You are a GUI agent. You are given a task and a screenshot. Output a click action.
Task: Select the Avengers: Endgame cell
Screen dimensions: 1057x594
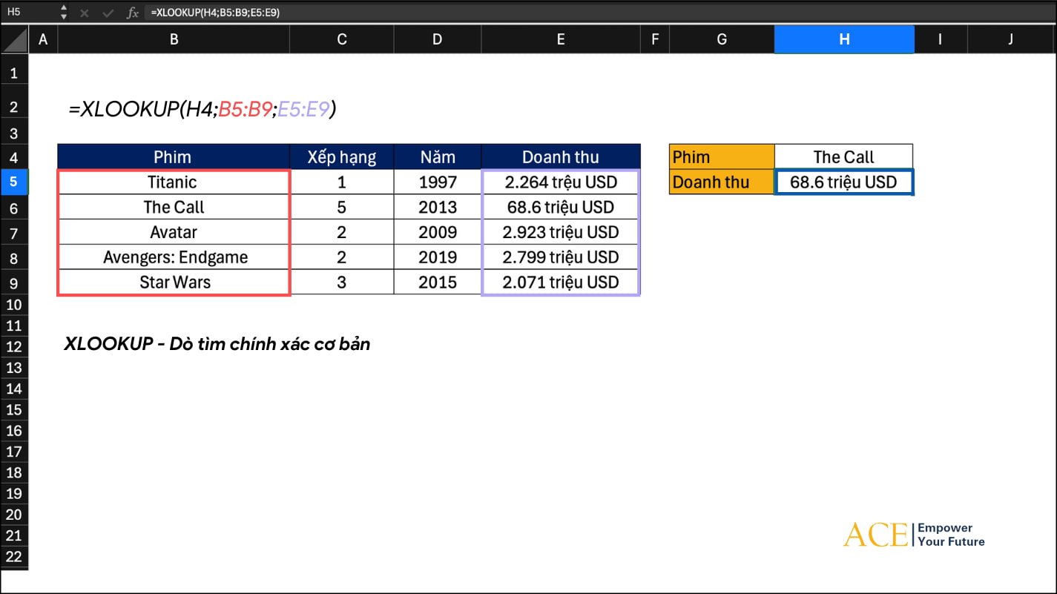tap(175, 257)
